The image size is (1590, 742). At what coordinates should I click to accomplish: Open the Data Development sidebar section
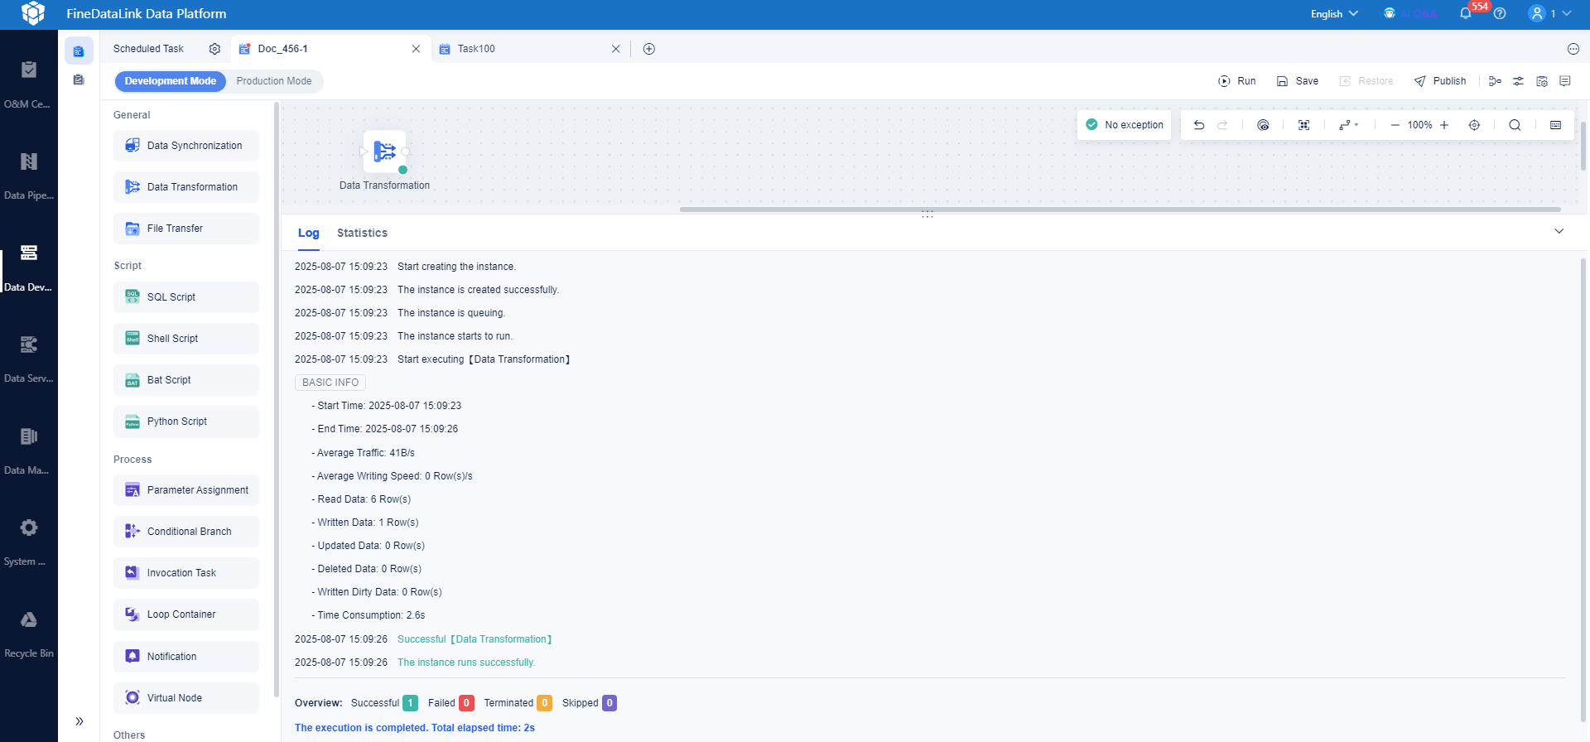click(29, 267)
